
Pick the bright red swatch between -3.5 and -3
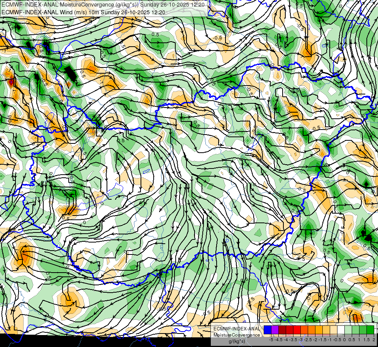pos(297,330)
